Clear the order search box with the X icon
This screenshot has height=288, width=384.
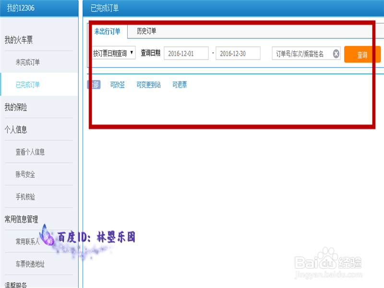coord(336,54)
